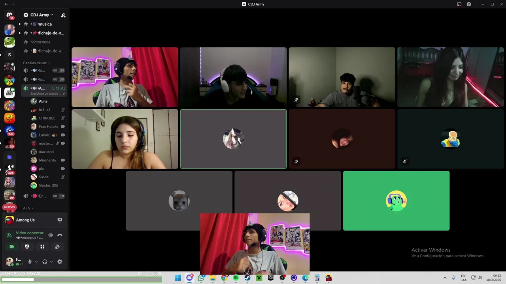Click the NUEVO unread mentions badge

point(9,207)
